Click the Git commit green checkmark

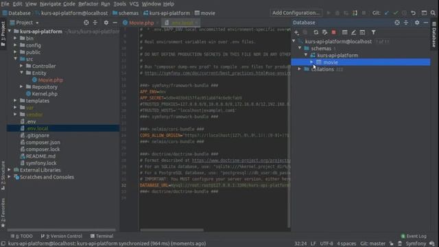[396, 13]
